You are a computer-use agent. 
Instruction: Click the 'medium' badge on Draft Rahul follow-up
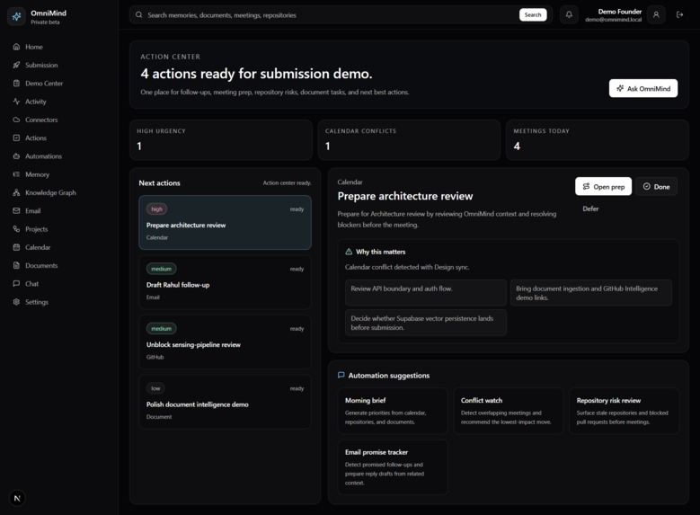(161, 269)
